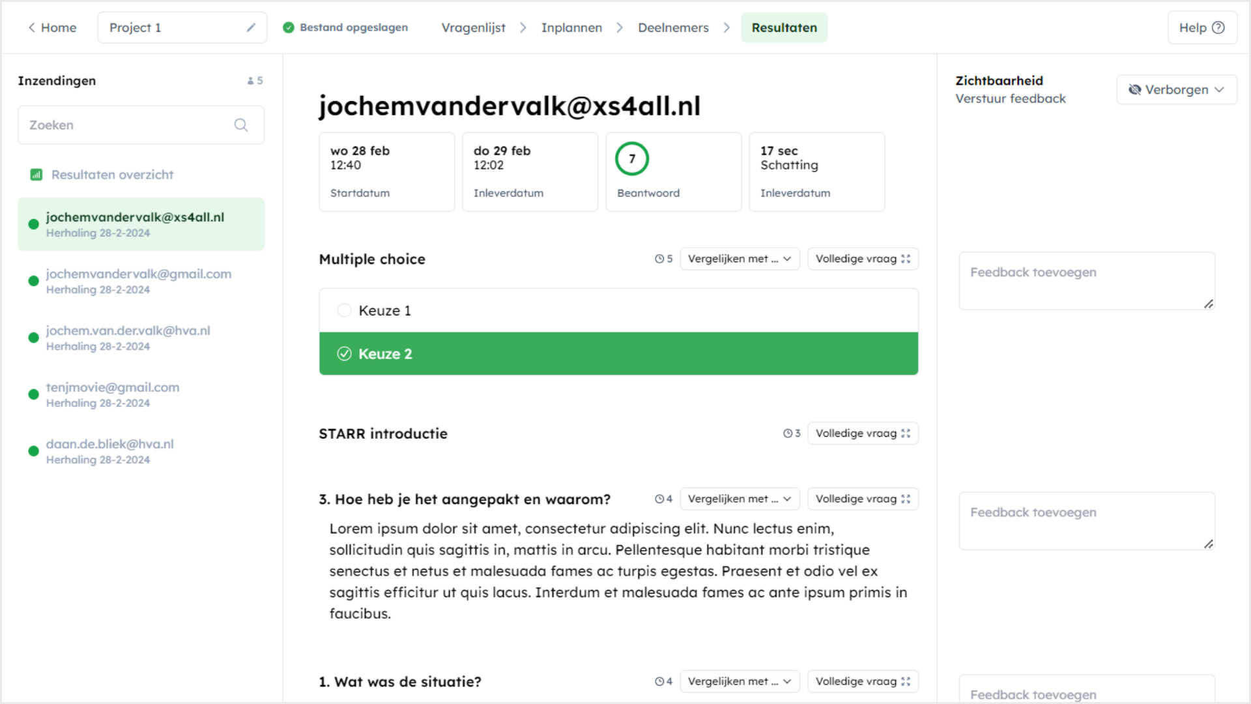1251x704 pixels.
Task: Expand Volledige vraag for STARR introductie
Action: [863, 433]
